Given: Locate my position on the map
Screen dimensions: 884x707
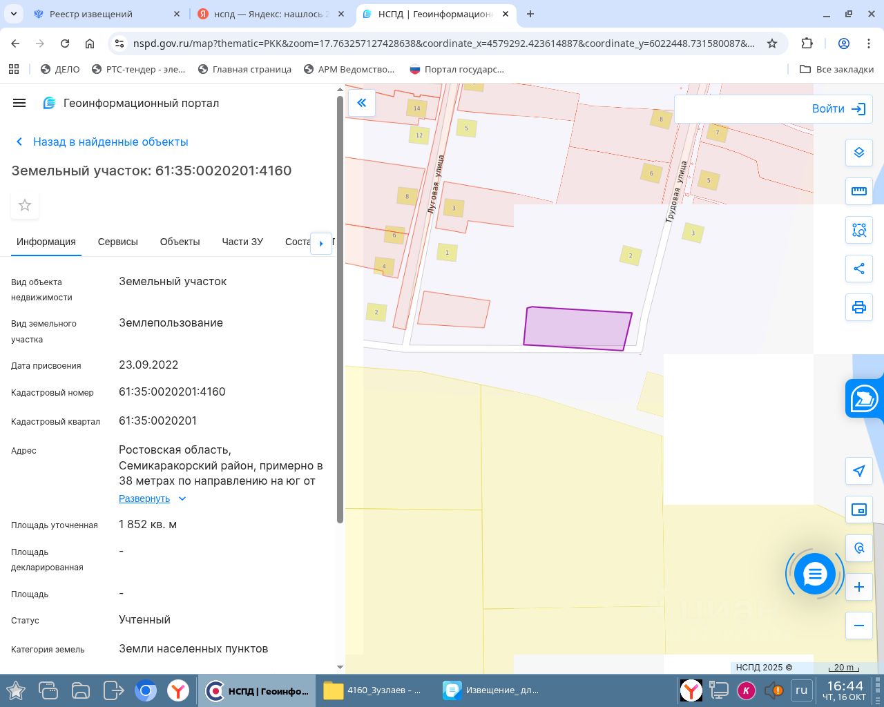Looking at the screenshot, I should pyautogui.click(x=859, y=471).
